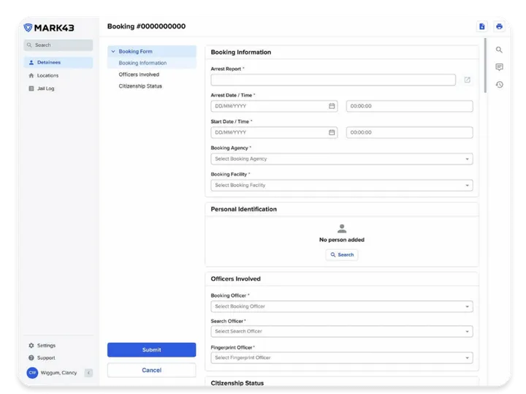
Task: Click the document export icon in header
Action: [x=482, y=26]
